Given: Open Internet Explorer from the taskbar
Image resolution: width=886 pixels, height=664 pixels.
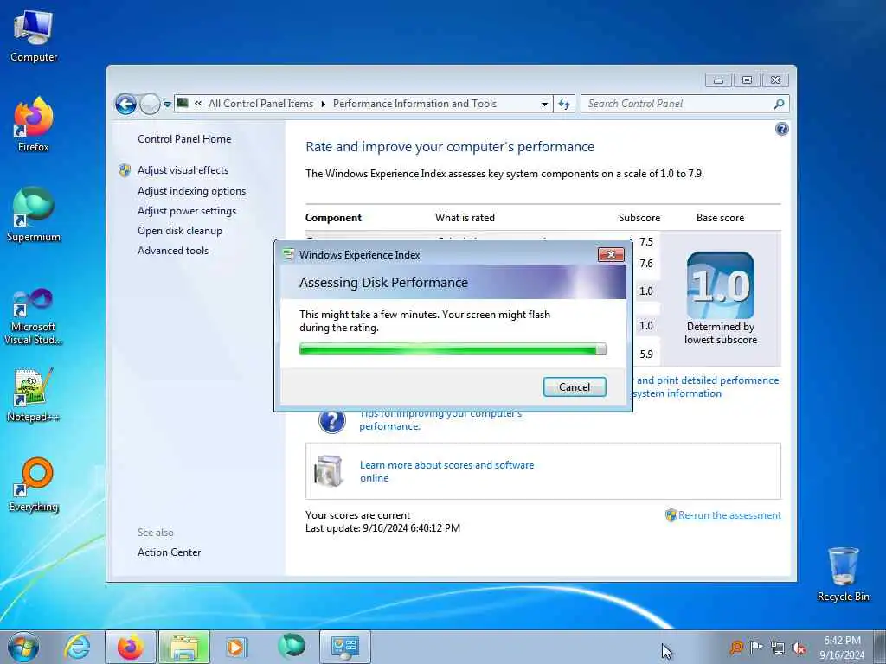Looking at the screenshot, I should [77, 647].
